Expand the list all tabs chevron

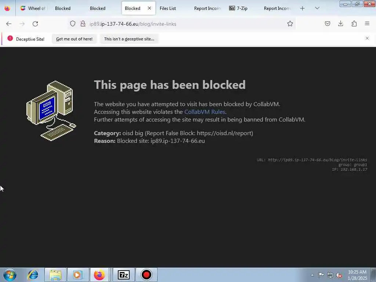click(317, 8)
